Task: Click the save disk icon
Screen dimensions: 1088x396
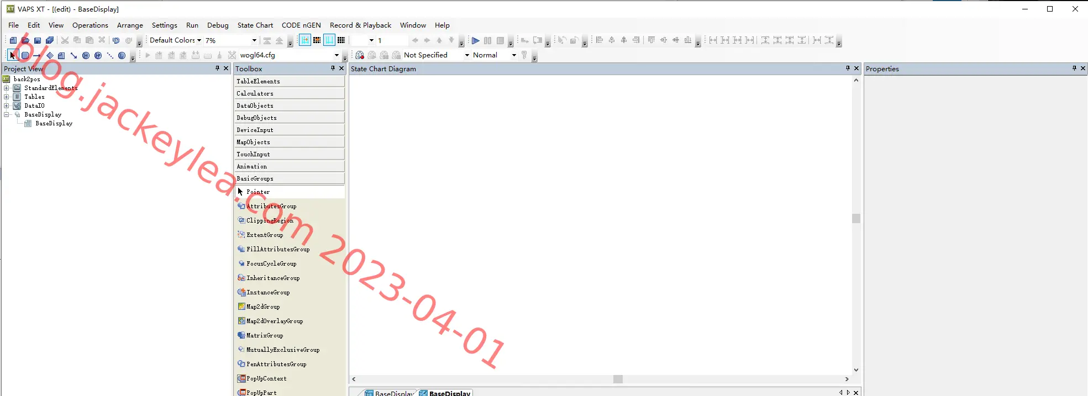Action: coord(38,40)
